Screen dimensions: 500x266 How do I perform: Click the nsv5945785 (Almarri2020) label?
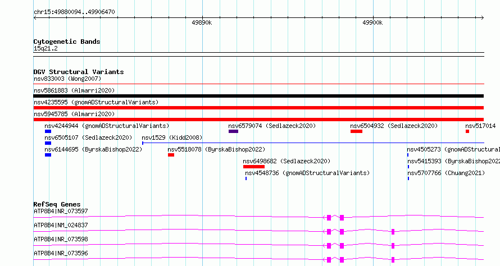pyautogui.click(x=74, y=114)
